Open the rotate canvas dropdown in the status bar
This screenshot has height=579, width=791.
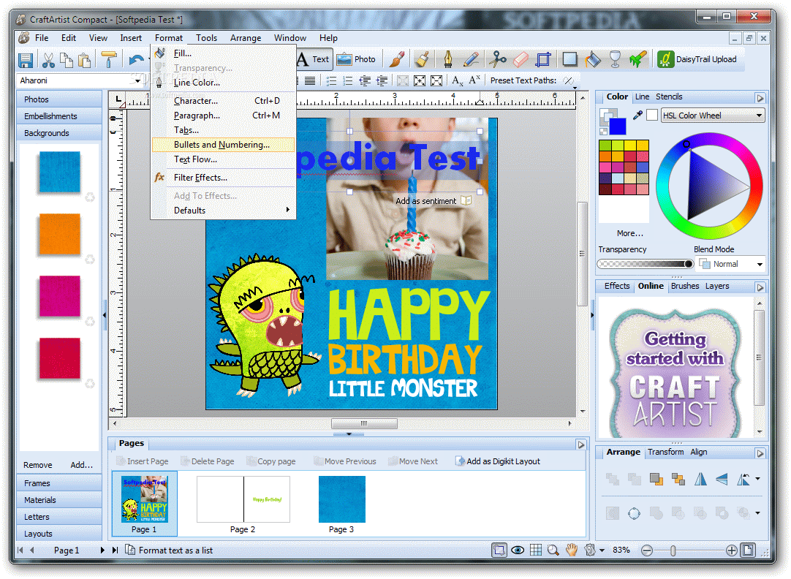click(602, 550)
